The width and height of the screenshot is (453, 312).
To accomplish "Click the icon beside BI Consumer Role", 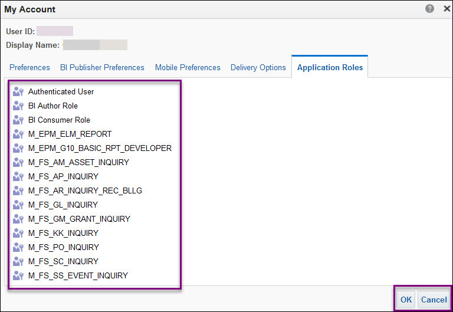I will point(18,120).
